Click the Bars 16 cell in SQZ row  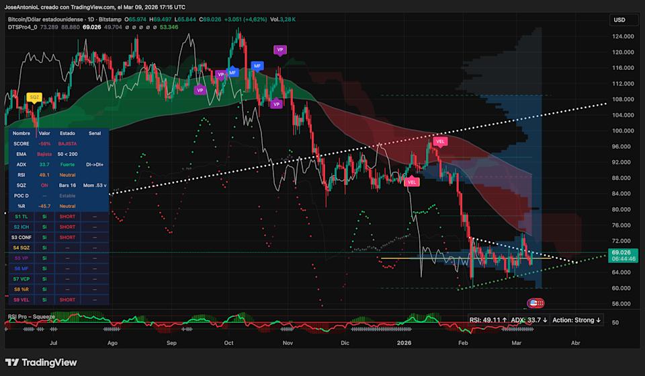click(x=67, y=186)
